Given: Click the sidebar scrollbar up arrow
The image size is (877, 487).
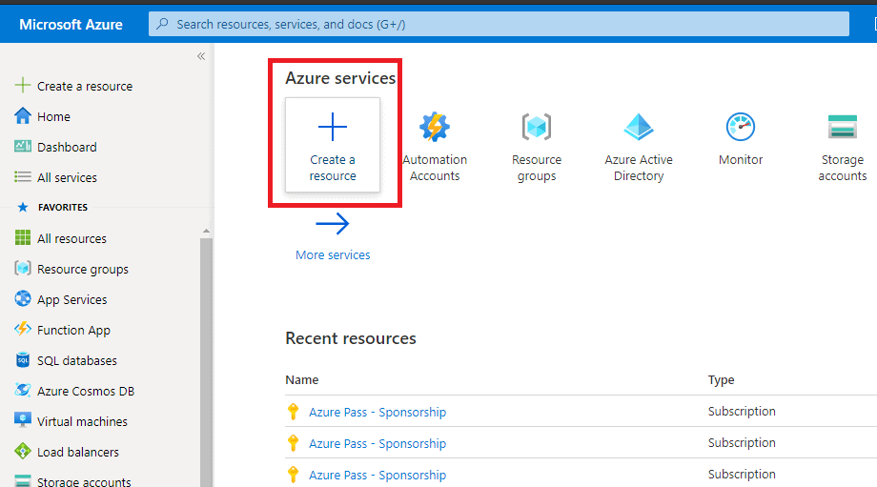Looking at the screenshot, I should 207,231.
